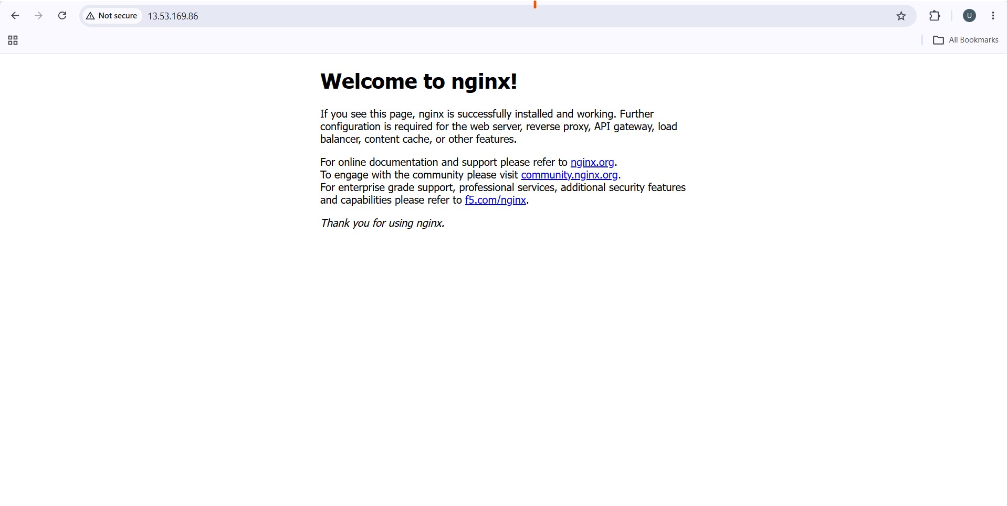The height and width of the screenshot is (506, 1007).
Task: Open the Not secure site info chip
Action: click(112, 16)
